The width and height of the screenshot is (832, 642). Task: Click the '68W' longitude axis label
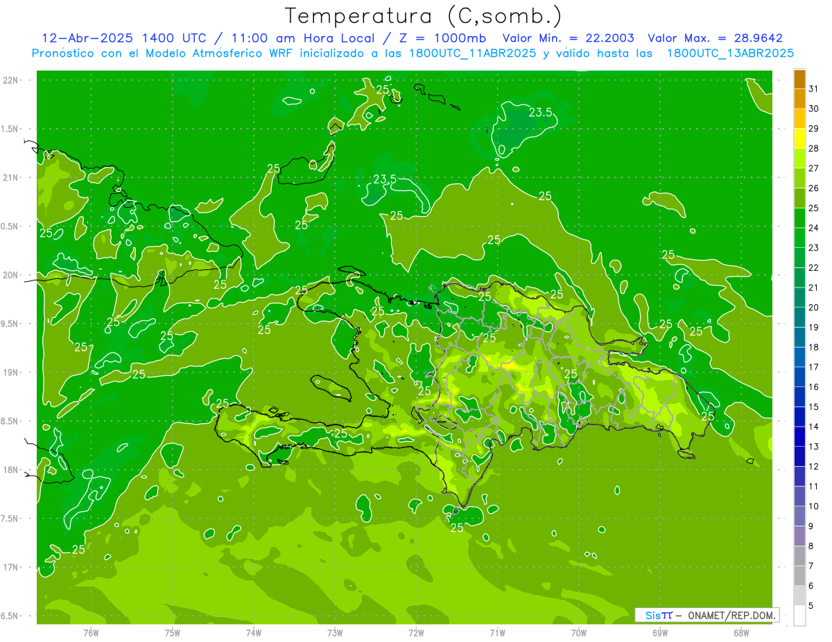click(x=741, y=632)
